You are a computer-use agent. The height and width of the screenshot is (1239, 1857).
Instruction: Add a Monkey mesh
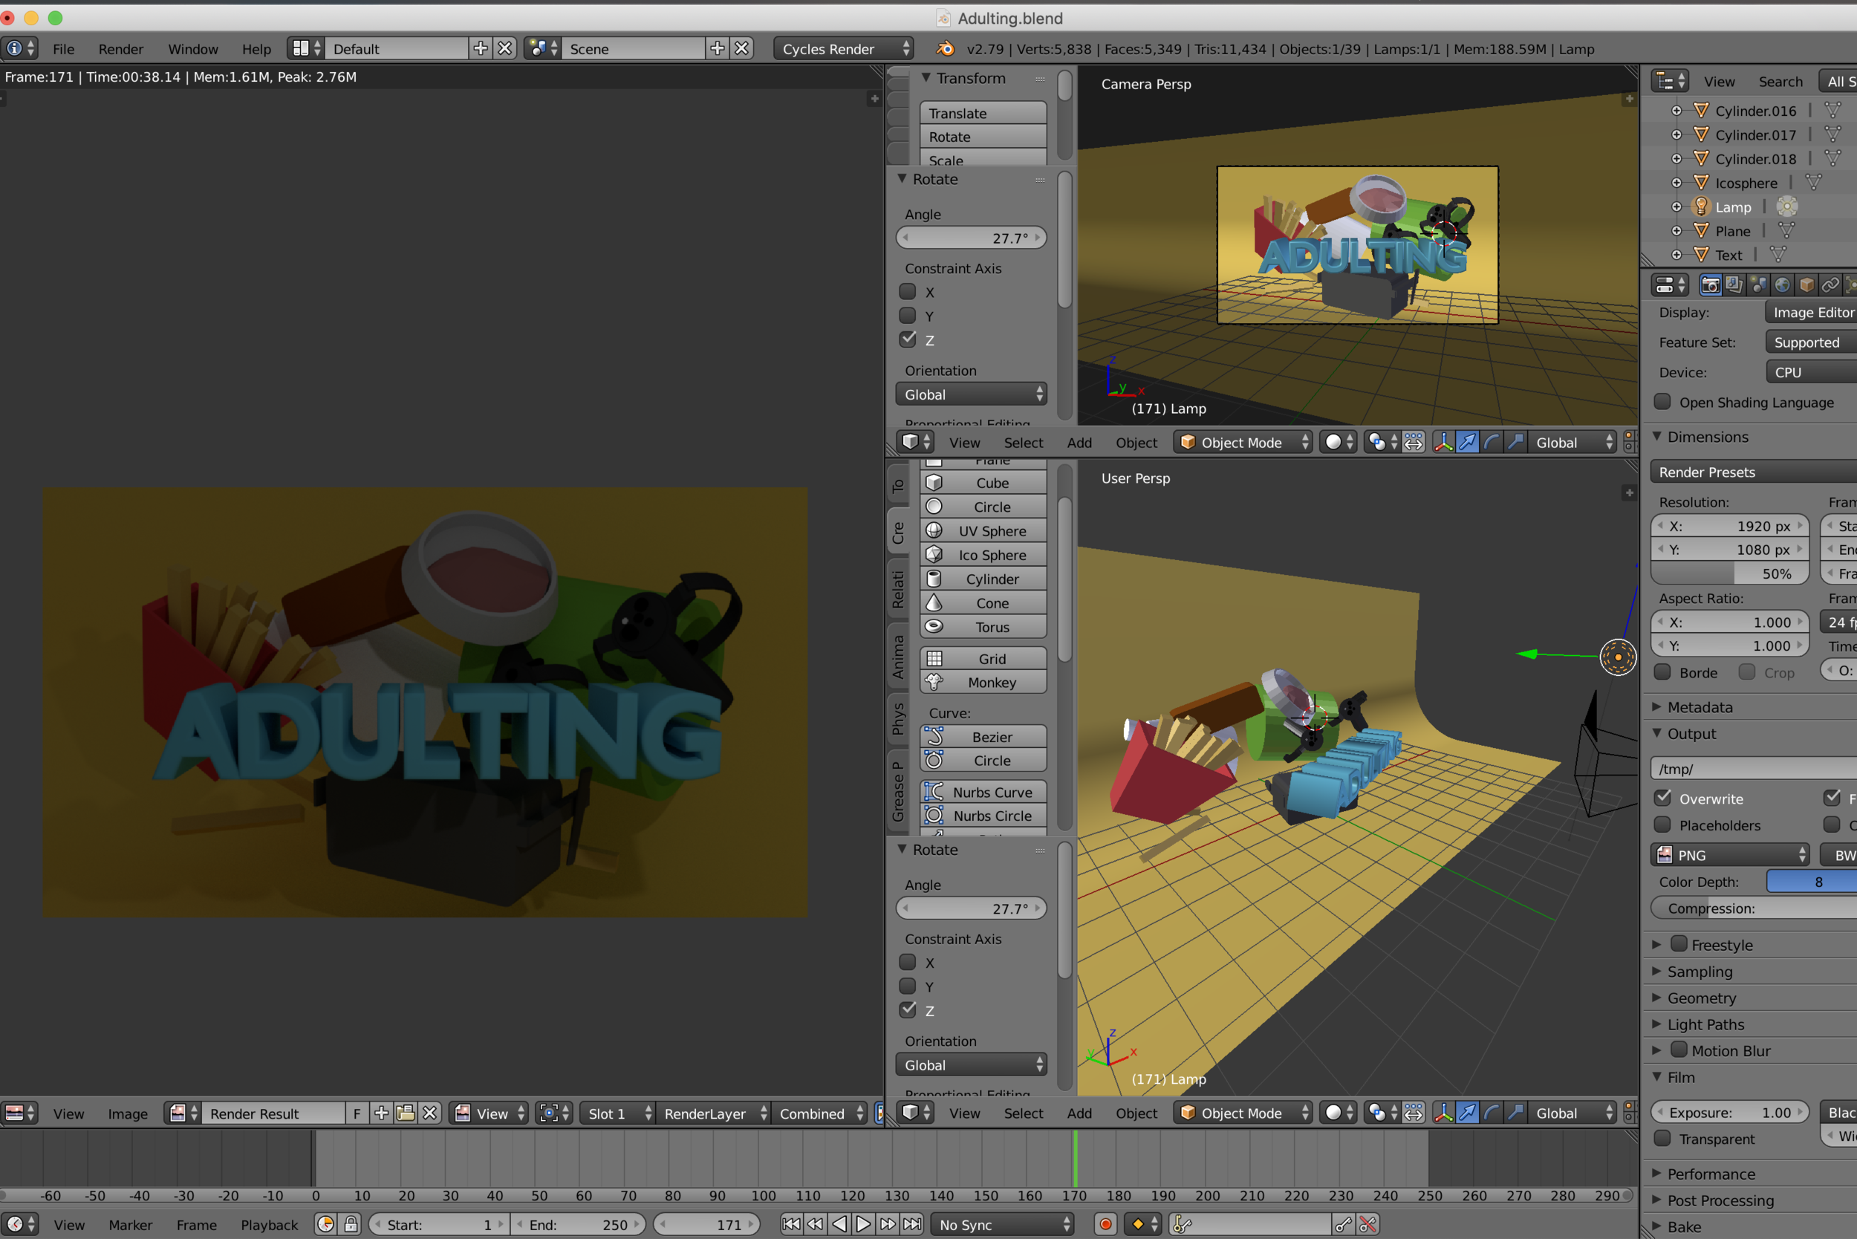983,682
